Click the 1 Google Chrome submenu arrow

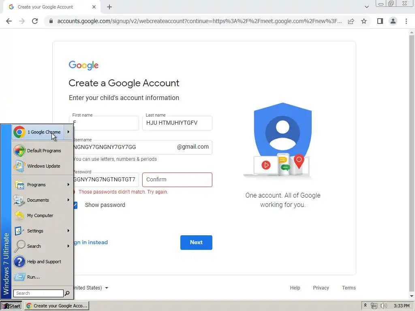[x=68, y=132]
